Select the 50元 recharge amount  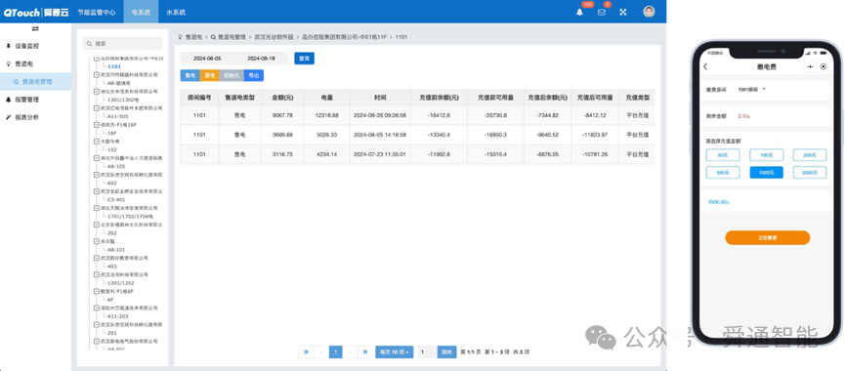(723, 155)
